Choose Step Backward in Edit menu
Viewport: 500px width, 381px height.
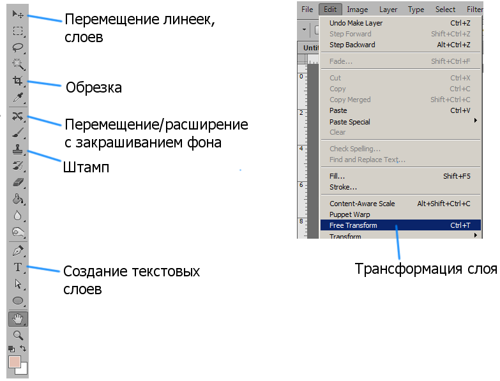[x=400, y=45]
